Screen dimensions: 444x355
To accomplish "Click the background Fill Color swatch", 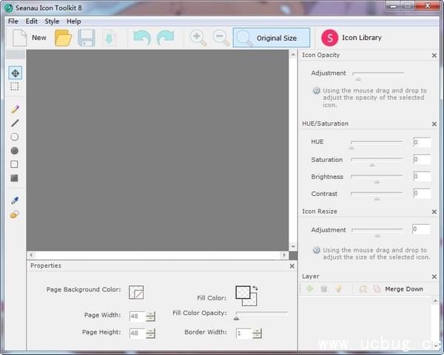I will click(x=253, y=302).
